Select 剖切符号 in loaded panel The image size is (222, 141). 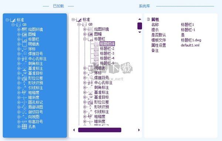[x=36, y=112]
